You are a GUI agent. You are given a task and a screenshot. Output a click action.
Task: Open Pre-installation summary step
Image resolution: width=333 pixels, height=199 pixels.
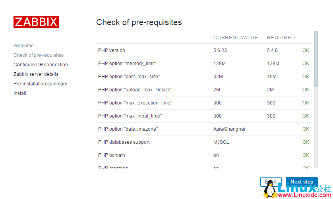(x=40, y=84)
